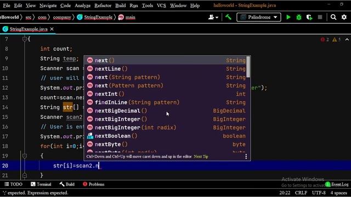
Task: Click the red errors indicator
Action: 325,39
